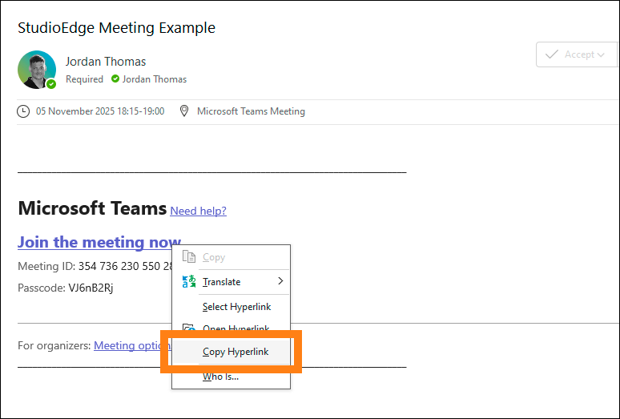
Task: Click the StudioEdge Meeting Example subject title
Action: pos(117,28)
